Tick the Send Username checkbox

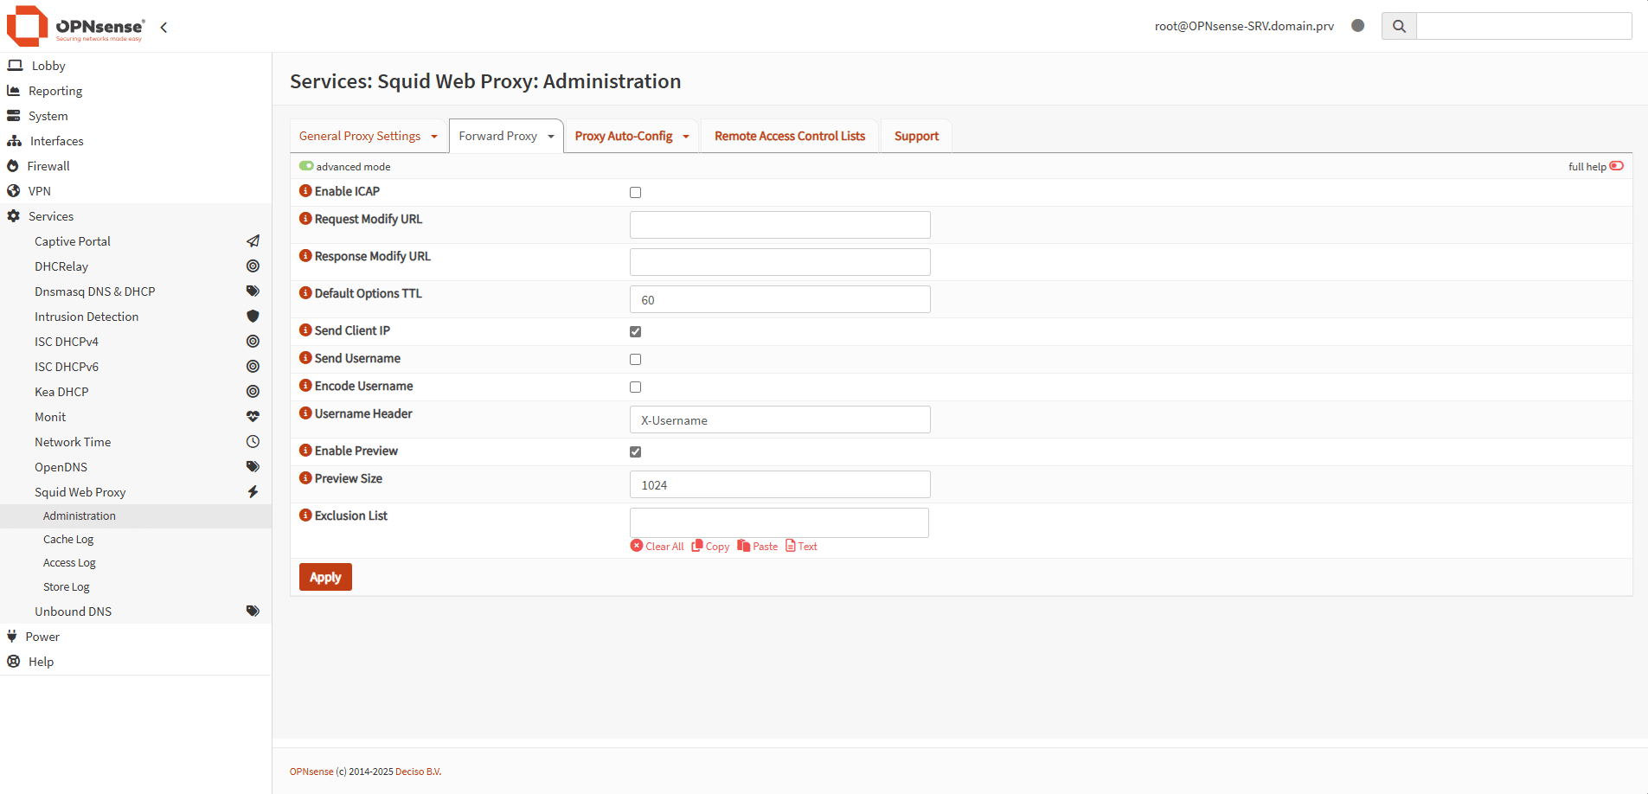(x=636, y=360)
